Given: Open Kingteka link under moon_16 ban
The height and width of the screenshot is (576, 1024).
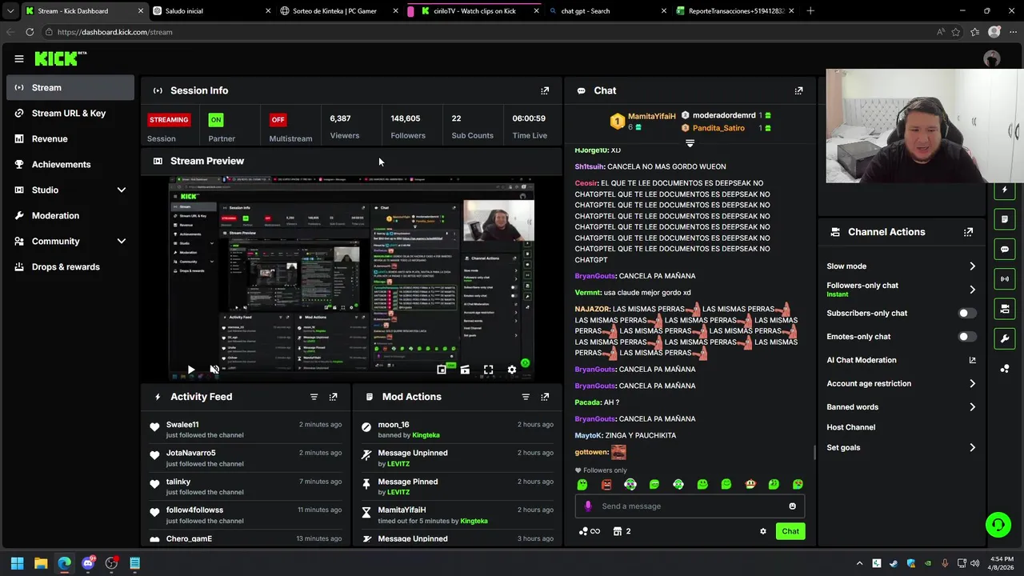Looking at the screenshot, I should click(426, 435).
